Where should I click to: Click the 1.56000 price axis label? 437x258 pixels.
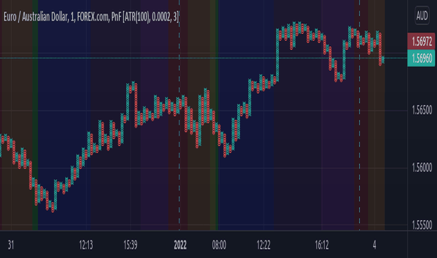point(422,167)
